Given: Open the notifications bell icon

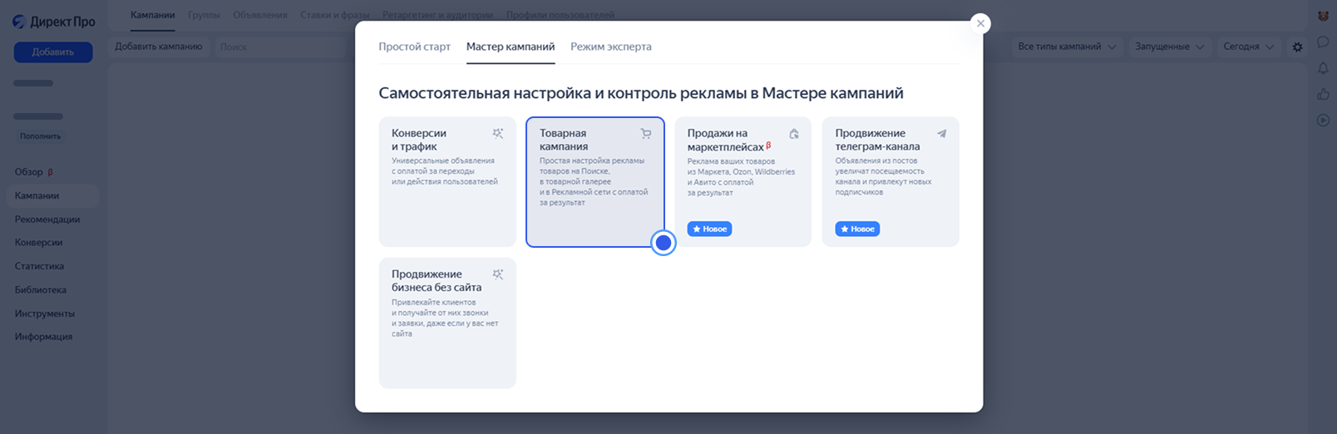Looking at the screenshot, I should click(1323, 68).
